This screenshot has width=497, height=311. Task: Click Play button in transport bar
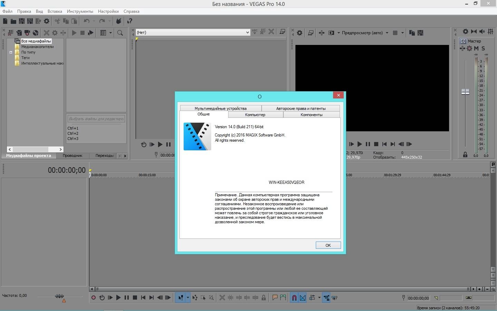(118, 298)
